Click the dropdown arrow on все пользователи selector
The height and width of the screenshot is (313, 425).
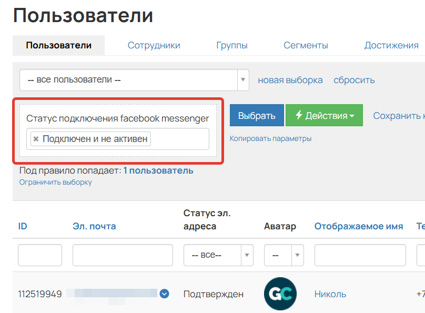242,79
